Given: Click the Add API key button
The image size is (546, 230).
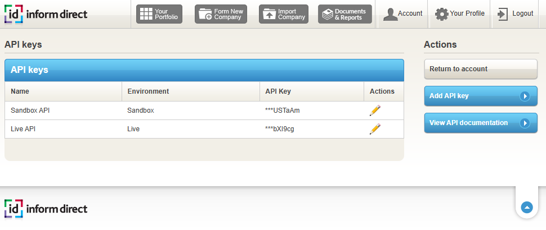Looking at the screenshot, I should tap(480, 96).
